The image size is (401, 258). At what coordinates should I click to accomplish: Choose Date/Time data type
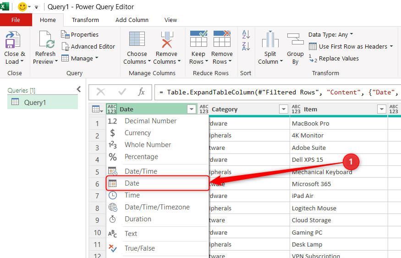click(x=158, y=171)
